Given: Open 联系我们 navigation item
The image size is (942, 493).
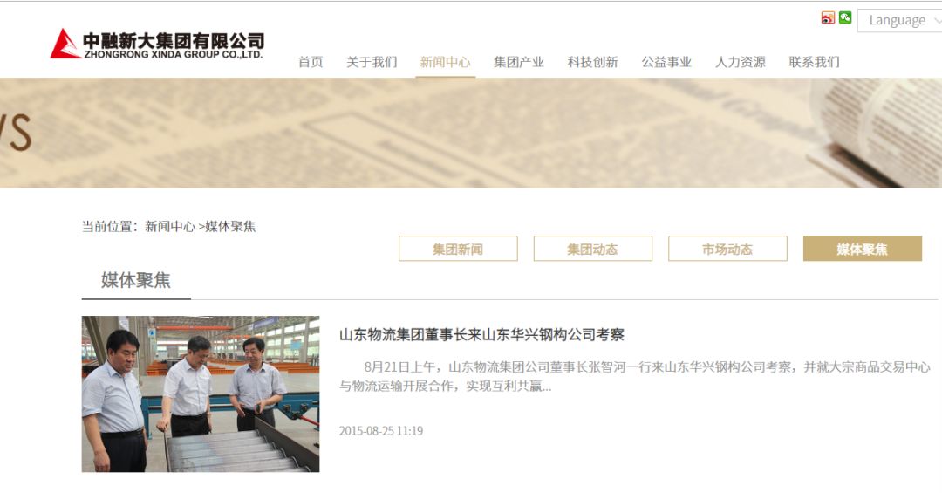Looking at the screenshot, I should (x=815, y=62).
